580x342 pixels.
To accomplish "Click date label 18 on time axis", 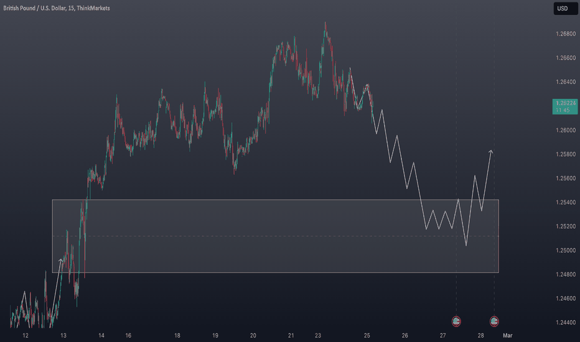I will pyautogui.click(x=177, y=336).
